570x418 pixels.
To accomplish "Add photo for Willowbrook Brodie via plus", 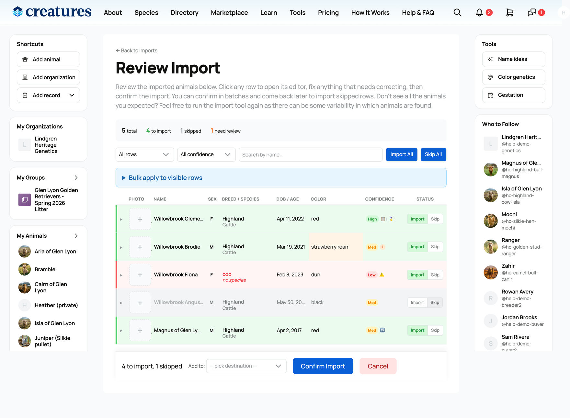I will pyautogui.click(x=140, y=247).
